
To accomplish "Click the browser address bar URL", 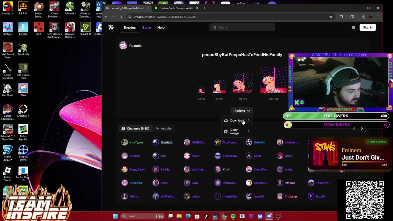I will (165, 17).
